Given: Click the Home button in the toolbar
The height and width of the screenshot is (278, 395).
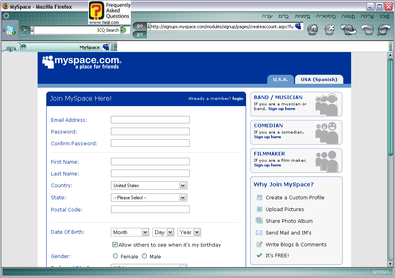Looking at the screenshot, I should pyautogui.click(x=312, y=29).
